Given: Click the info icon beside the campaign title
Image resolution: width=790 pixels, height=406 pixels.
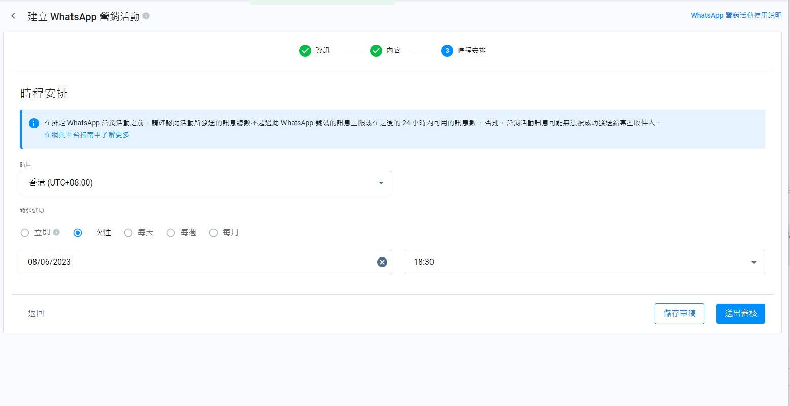Looking at the screenshot, I should 146,16.
